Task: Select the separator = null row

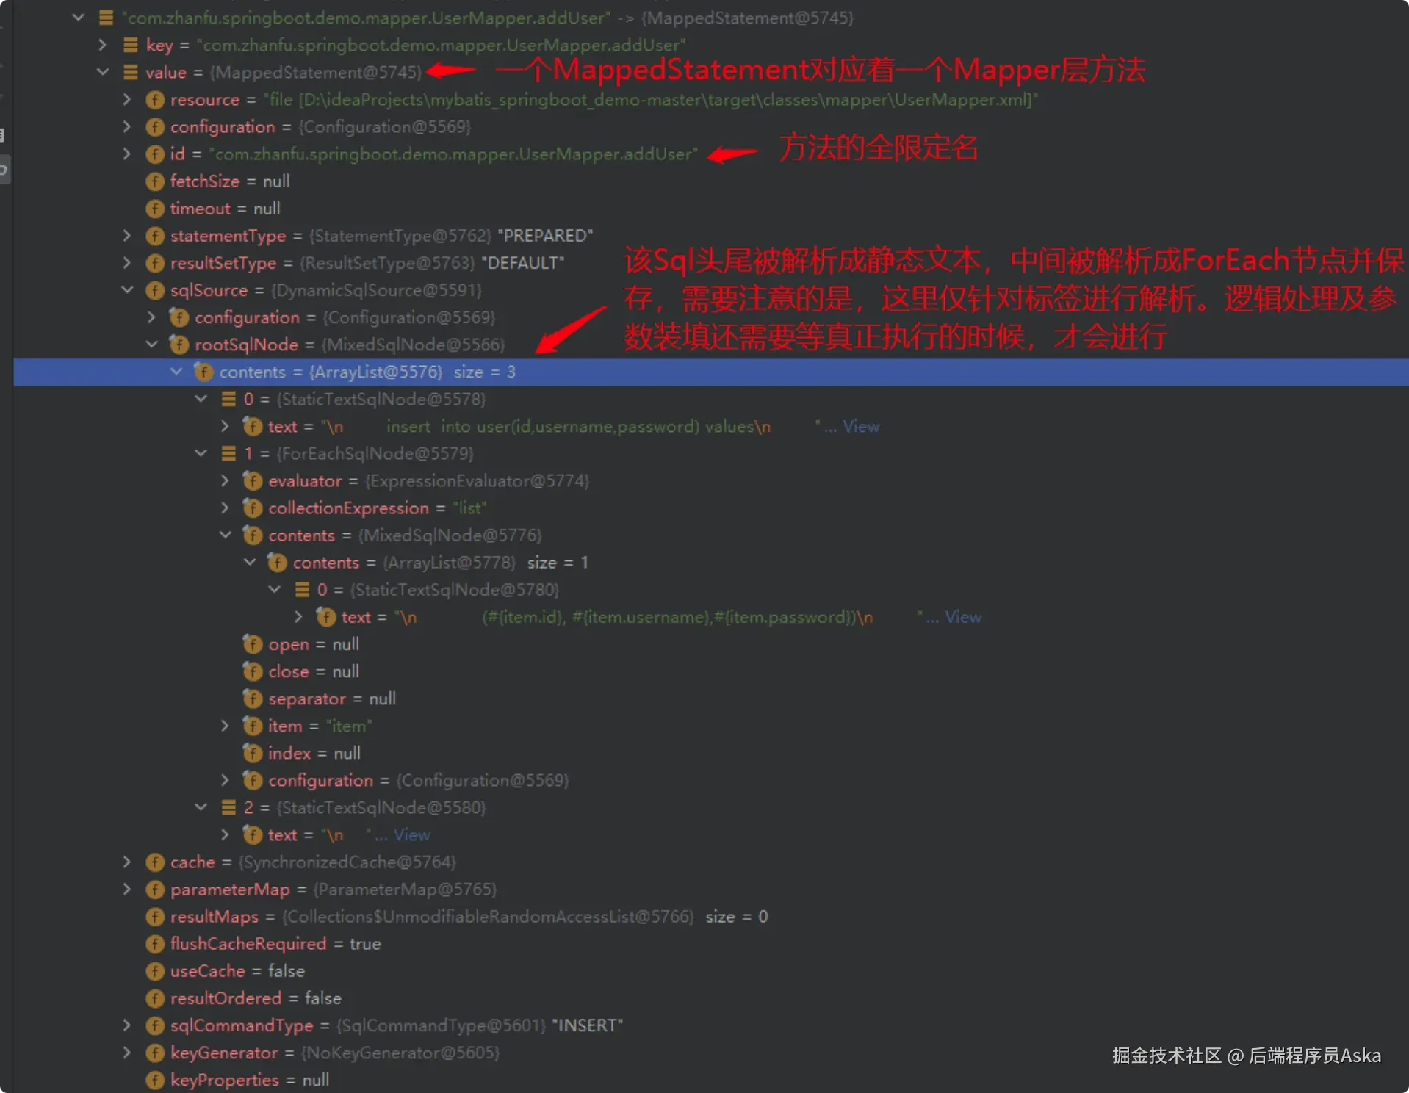Action: click(710, 699)
